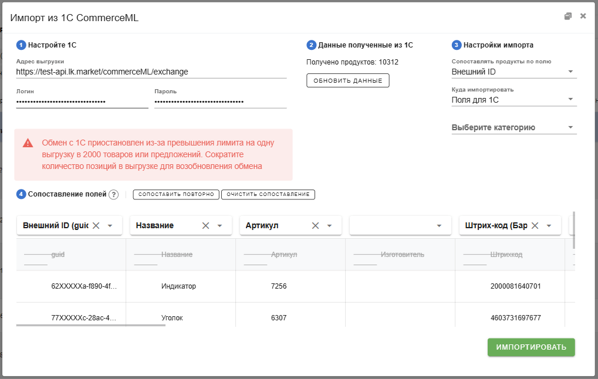
Task: Click the barcode 2000081640701
Action: 516,286
